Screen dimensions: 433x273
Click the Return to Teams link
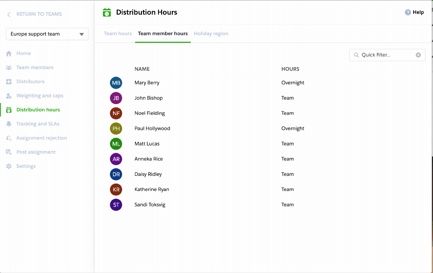(x=39, y=14)
